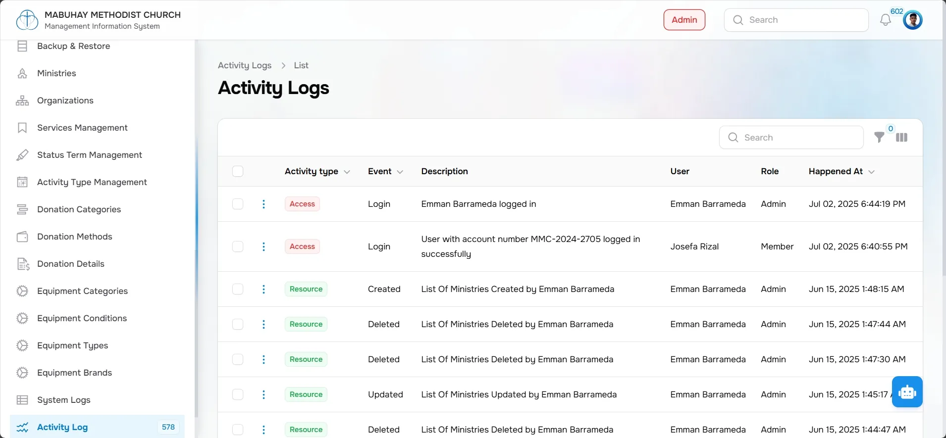
Task: Open the chatbot assistant floating icon
Action: [x=907, y=392]
